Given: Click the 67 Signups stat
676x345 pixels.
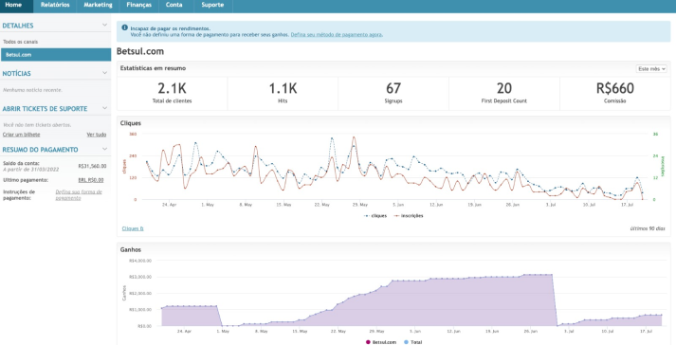Looking at the screenshot, I should (x=393, y=94).
